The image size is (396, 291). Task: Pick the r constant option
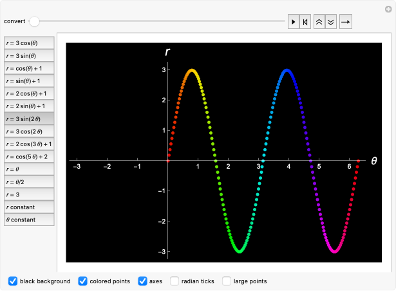[29, 207]
